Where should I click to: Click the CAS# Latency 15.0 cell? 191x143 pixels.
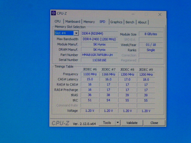(x=90, y=79)
